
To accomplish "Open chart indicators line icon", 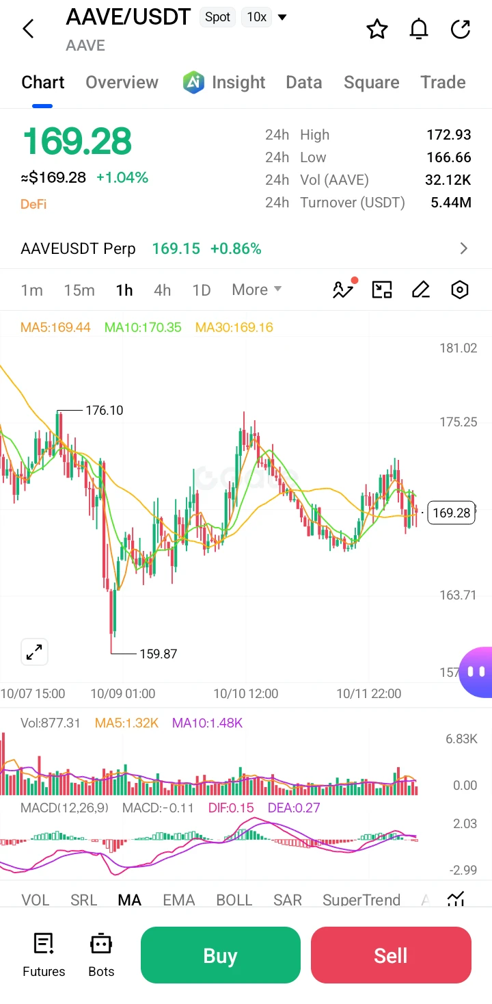I will click(344, 289).
